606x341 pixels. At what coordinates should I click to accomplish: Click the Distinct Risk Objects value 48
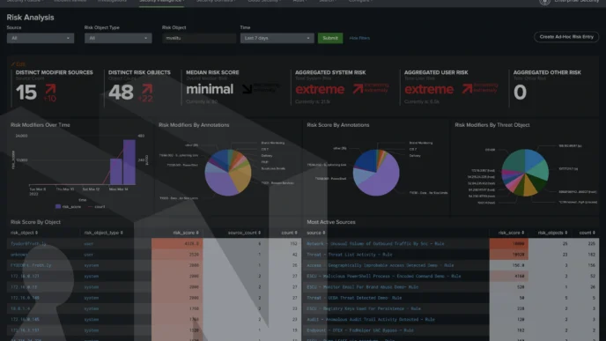click(x=121, y=93)
